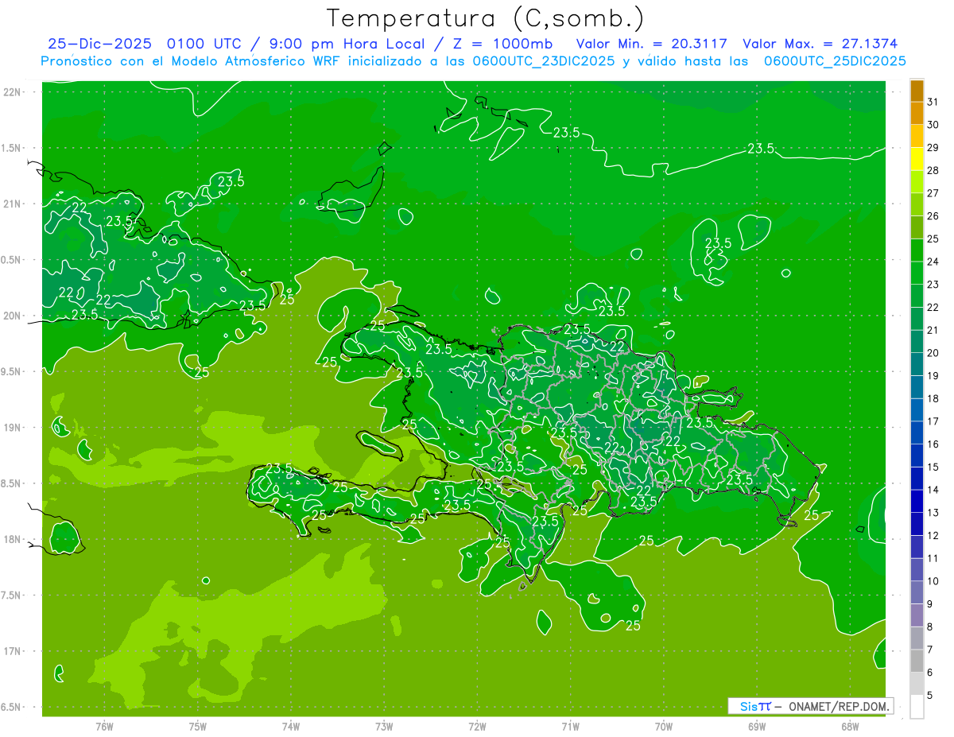
Task: Click the '6.5N' latitude axis label
Action: click(12, 707)
